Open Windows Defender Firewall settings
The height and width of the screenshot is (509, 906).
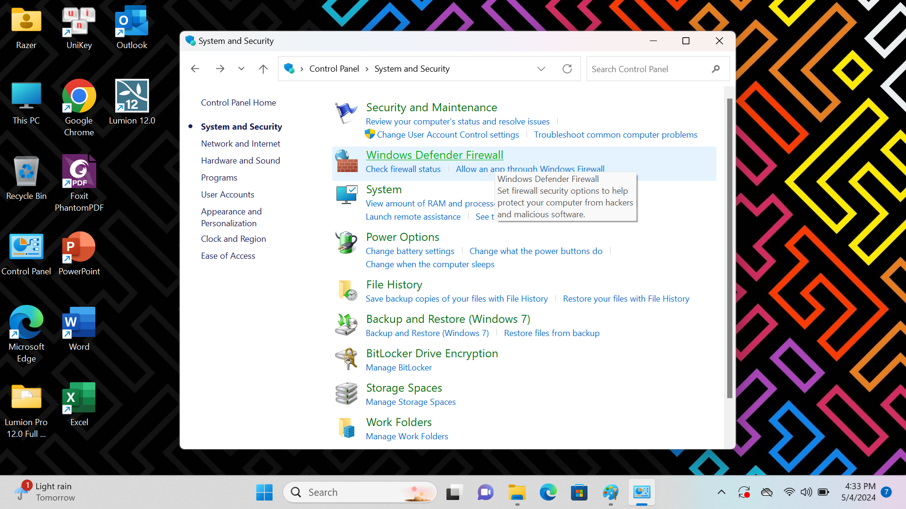point(434,155)
